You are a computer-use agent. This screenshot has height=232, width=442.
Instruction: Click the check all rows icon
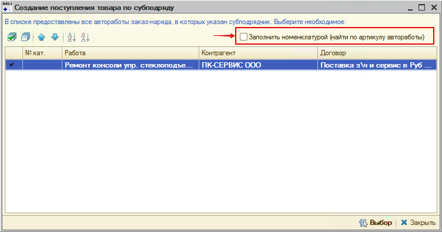point(12,37)
